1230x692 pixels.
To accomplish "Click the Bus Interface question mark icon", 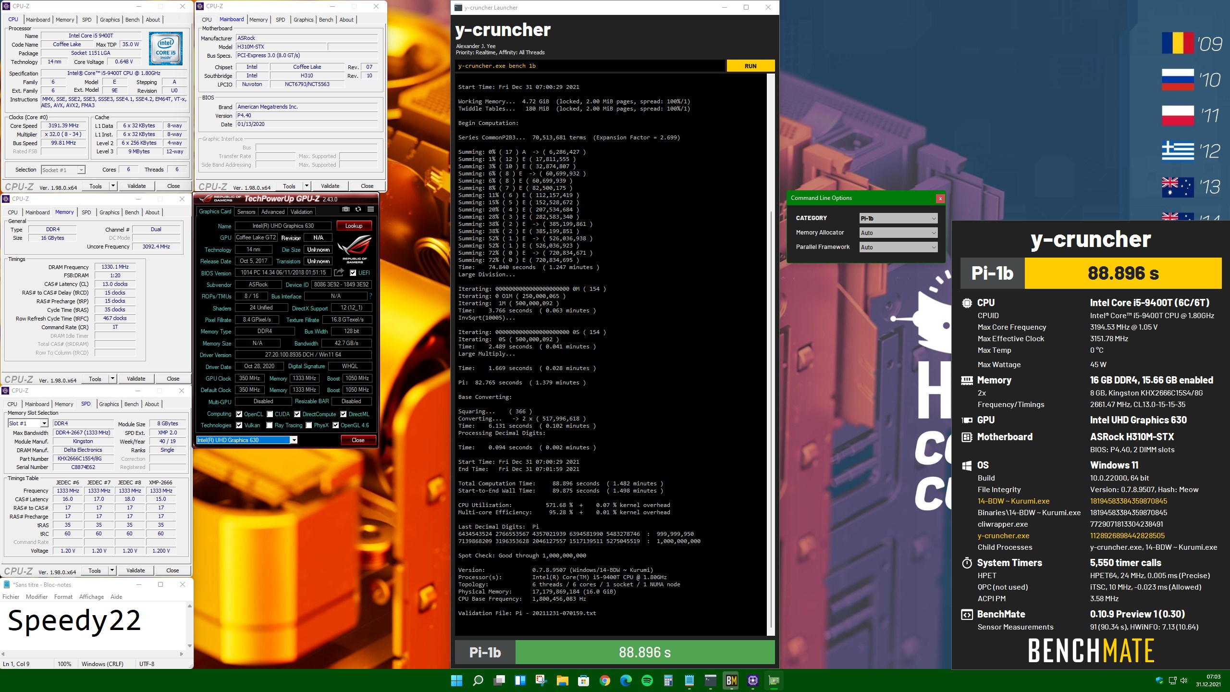I will tap(370, 296).
